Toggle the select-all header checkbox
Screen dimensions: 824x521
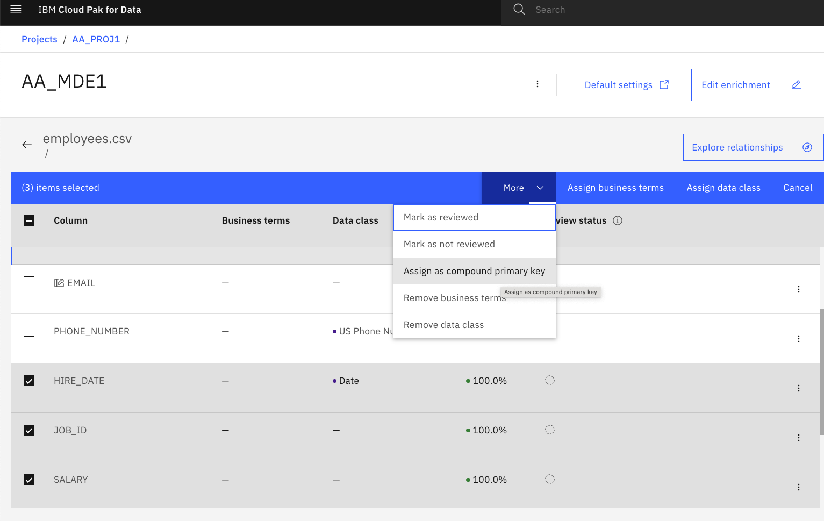coord(29,220)
